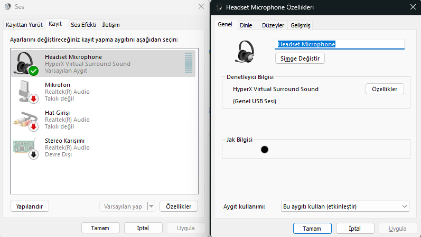This screenshot has height=237, width=421.
Task: Click 'Takılı değil' under Mikrofon
Action: coord(59,98)
